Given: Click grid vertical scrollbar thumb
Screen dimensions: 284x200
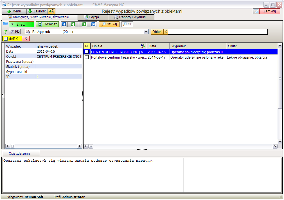Looking at the screenshot, I should [x=280, y=78].
